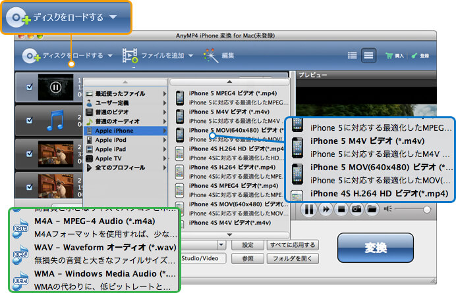Mute using the speaker volume icon
456x293 pixels.
[x=387, y=209]
